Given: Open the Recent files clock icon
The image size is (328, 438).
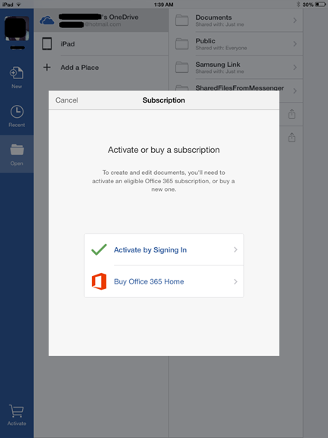Looking at the screenshot, I should 17,112.
